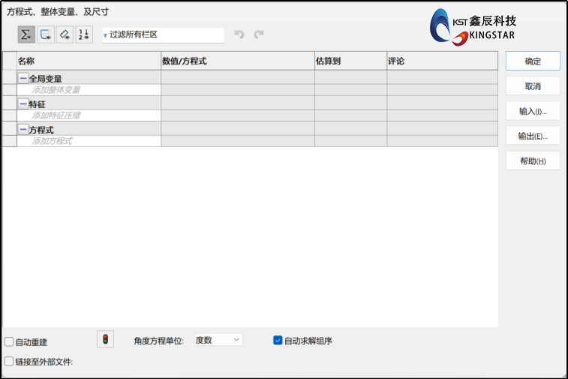568x379 pixels.
Task: Collapse the 全局变量 section
Action: 23,78
